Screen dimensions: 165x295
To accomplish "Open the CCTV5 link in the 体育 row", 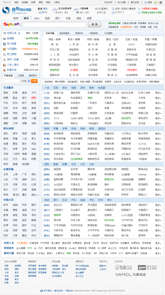I will [142, 144].
